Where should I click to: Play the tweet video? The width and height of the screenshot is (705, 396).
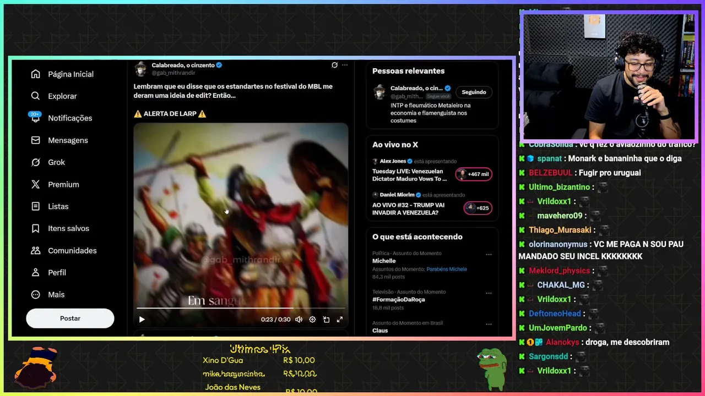click(142, 320)
